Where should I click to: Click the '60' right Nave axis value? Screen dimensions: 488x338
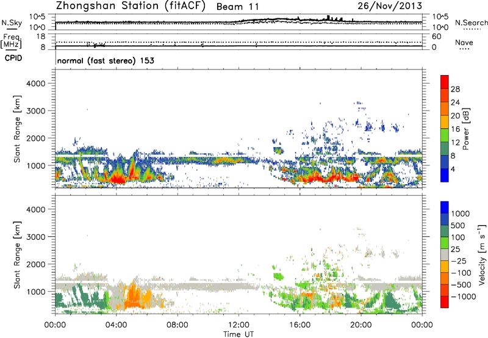(437, 37)
